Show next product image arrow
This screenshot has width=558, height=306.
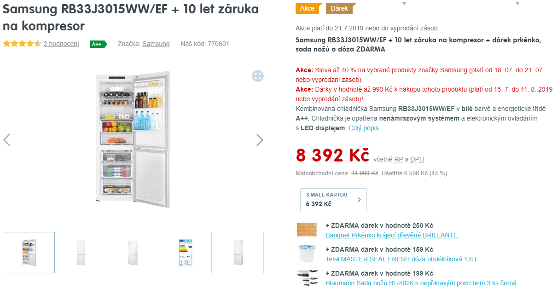coord(260,140)
